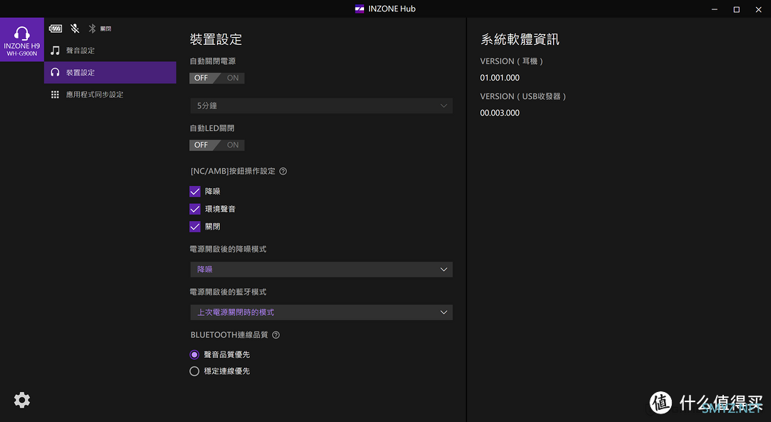Click the USB transceiver version 00.003.000
This screenshot has width=771, height=422.
500,113
